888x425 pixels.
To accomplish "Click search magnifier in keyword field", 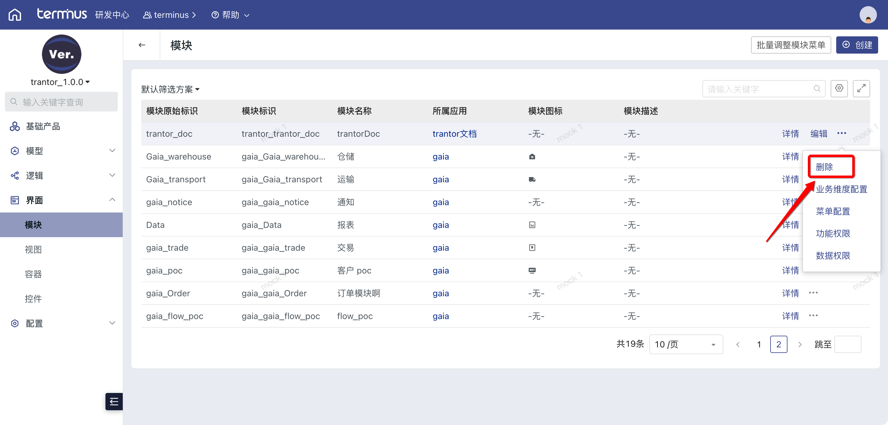I will pyautogui.click(x=817, y=89).
